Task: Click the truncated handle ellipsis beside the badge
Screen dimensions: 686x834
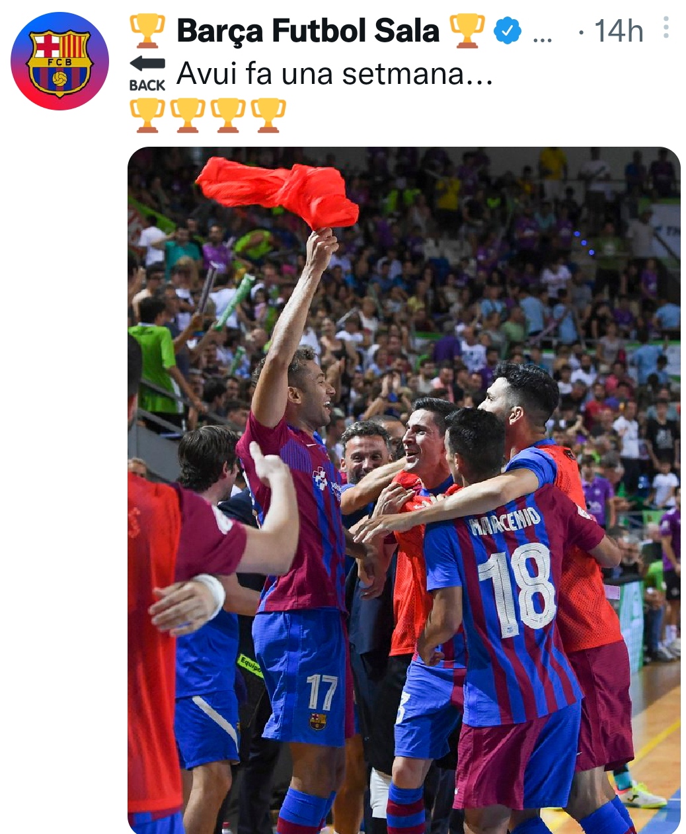Action: 542,37
